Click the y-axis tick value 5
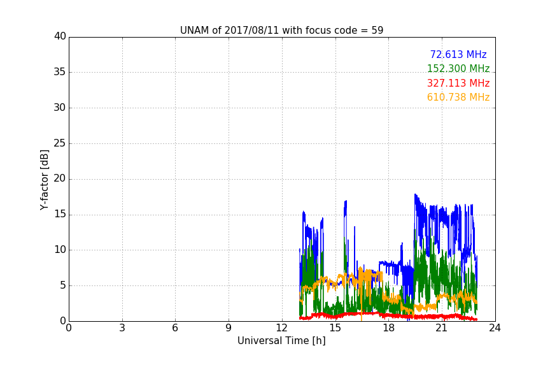This screenshot has width=550, height=367. pyautogui.click(x=63, y=285)
